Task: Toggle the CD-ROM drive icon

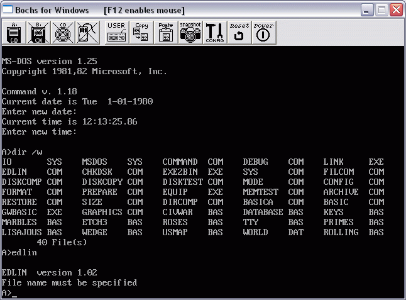Action: (x=62, y=32)
